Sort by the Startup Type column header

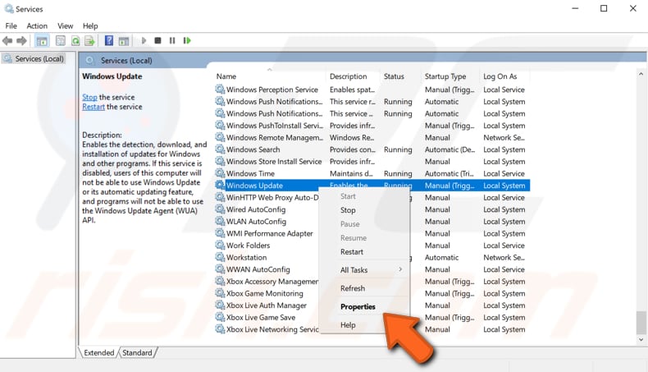pyautogui.click(x=445, y=76)
